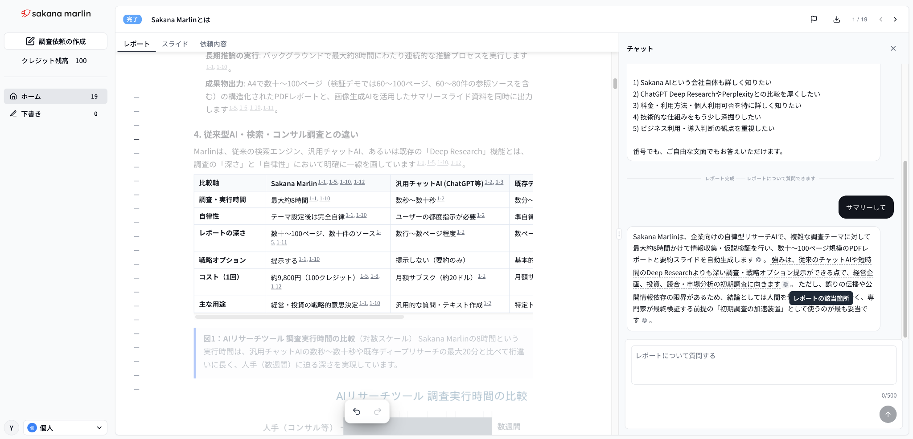Open the 個人 workspace dropdown
The height and width of the screenshot is (439, 913).
[65, 428]
